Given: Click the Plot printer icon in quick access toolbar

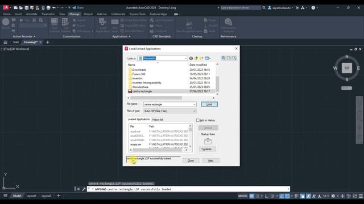Looking at the screenshot, I should pyautogui.click(x=48, y=7).
